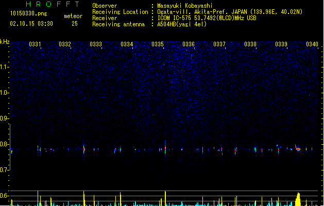Click the Receiver label

point(105,18)
